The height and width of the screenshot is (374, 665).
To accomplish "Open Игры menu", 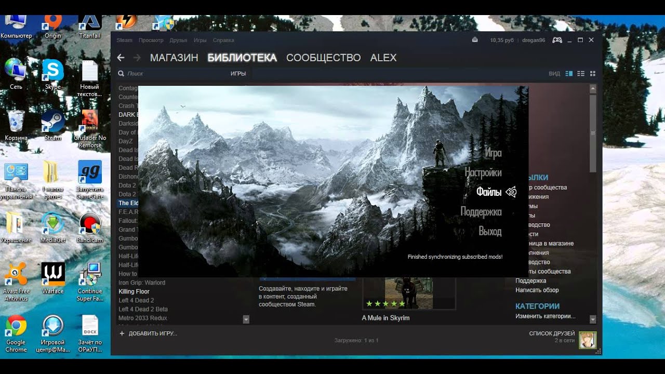I will coord(200,40).
